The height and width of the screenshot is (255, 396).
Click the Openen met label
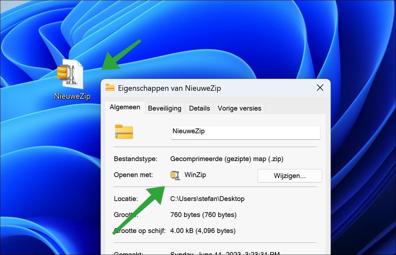point(133,175)
